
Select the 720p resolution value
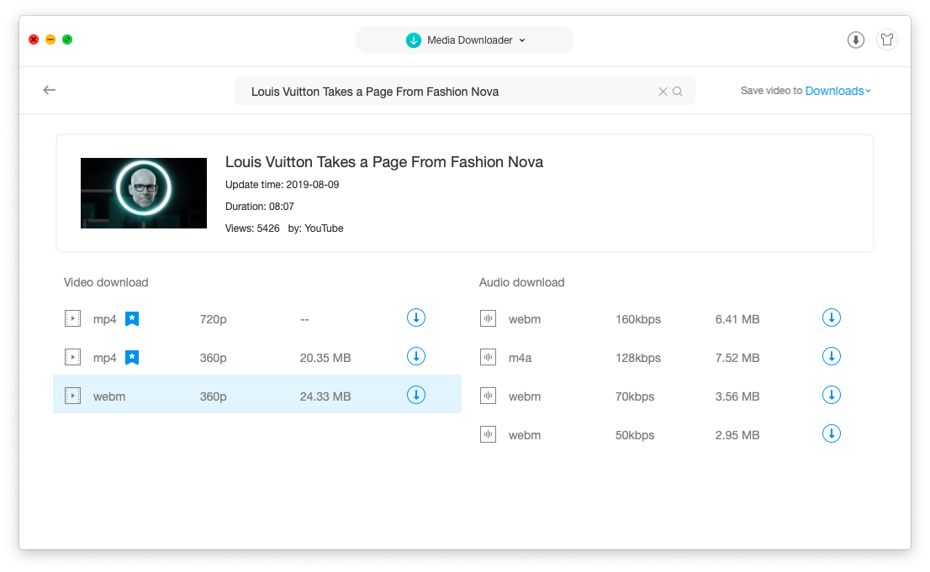pos(213,319)
